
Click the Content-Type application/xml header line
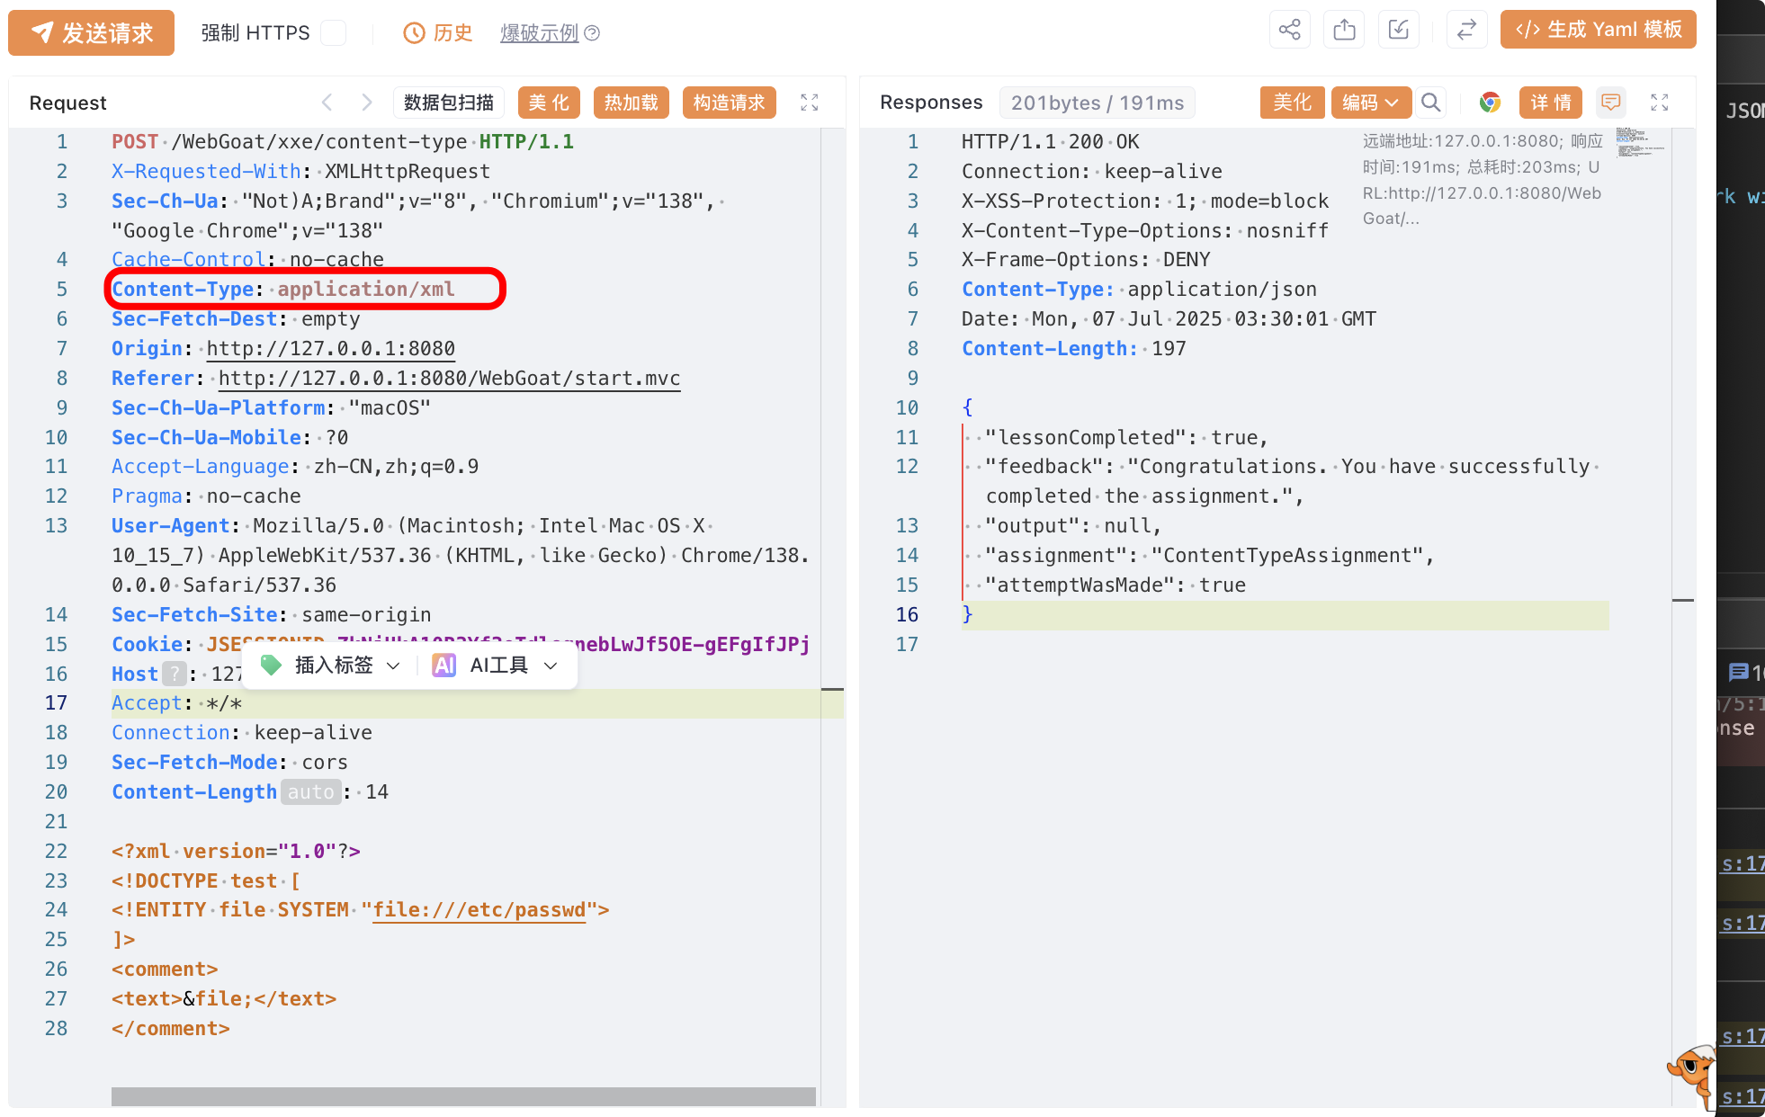283,290
